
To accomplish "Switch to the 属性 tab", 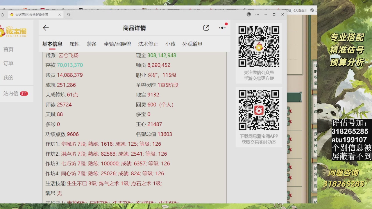I will tap(74, 44).
